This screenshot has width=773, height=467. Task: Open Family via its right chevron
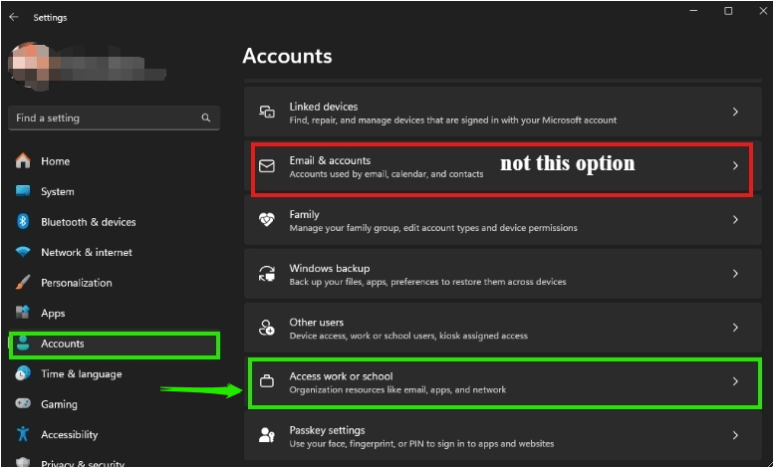(x=735, y=220)
